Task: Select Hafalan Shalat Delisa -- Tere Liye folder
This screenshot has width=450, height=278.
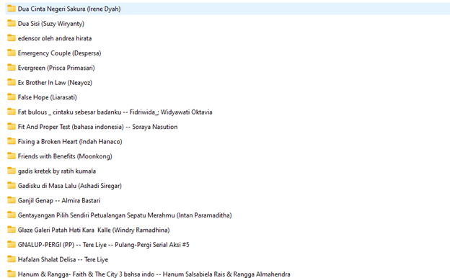Action: (x=63, y=259)
